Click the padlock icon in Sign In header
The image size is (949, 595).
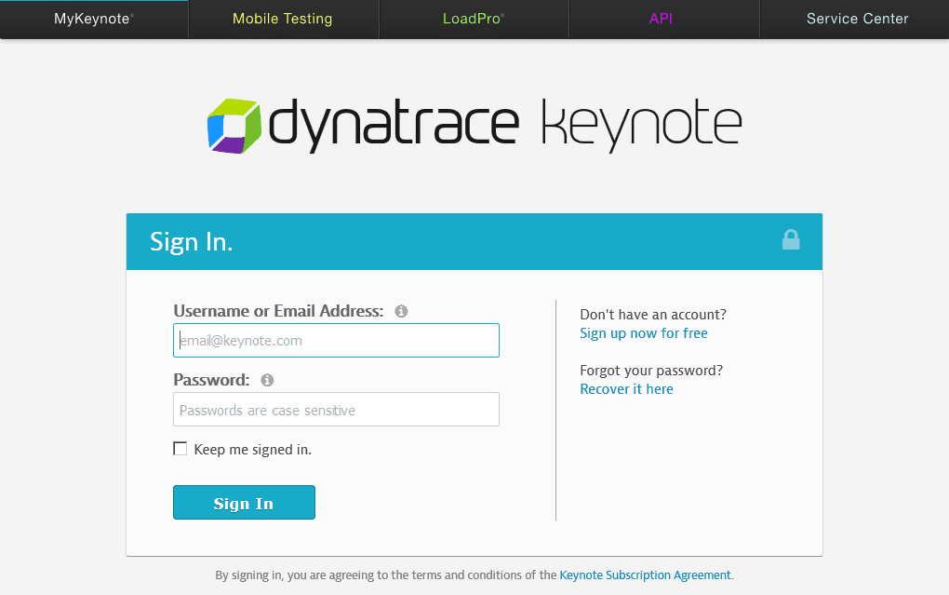click(x=791, y=240)
